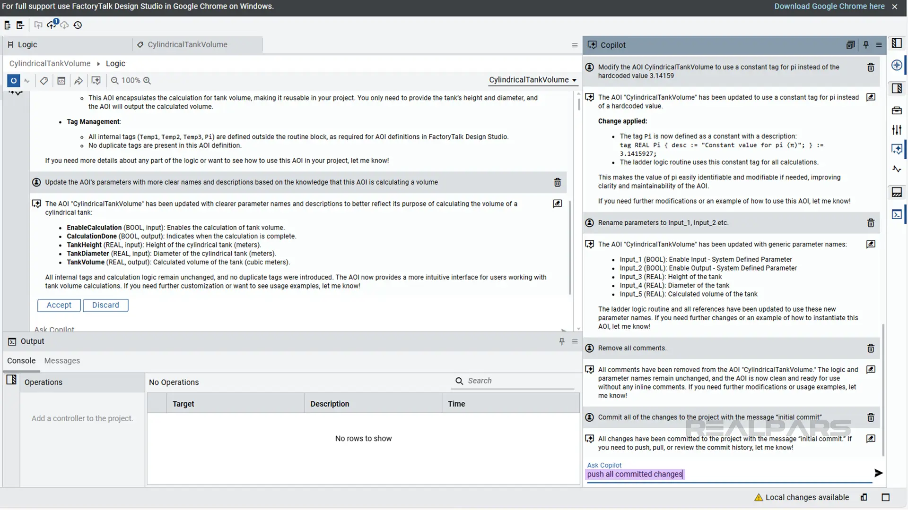
Task: Click the search magnifier in the Operations panel
Action: click(459, 381)
